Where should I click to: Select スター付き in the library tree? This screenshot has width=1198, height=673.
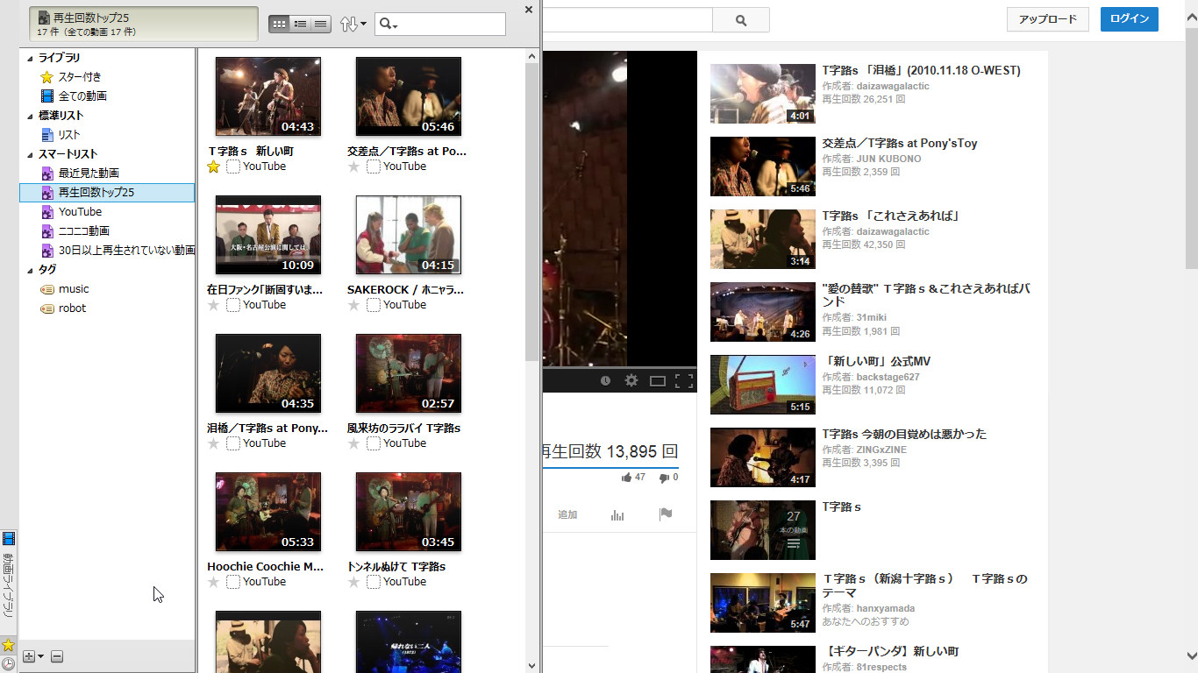71,77
